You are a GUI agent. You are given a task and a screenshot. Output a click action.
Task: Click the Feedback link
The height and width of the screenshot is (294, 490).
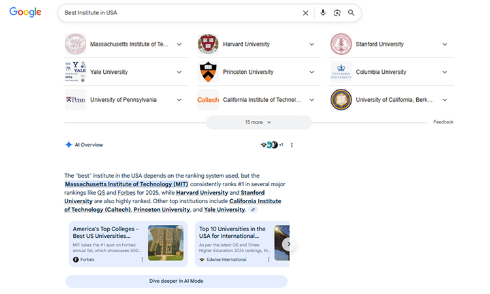(x=443, y=122)
